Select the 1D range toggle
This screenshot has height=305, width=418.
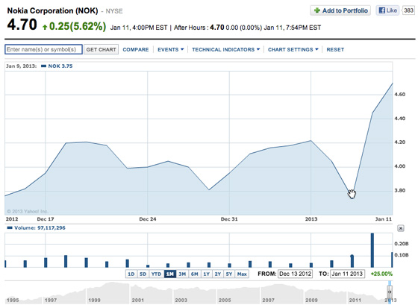pyautogui.click(x=131, y=274)
